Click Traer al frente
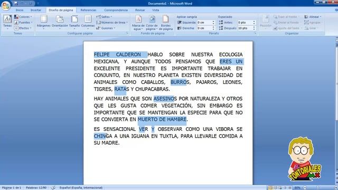 (x=286, y=16)
